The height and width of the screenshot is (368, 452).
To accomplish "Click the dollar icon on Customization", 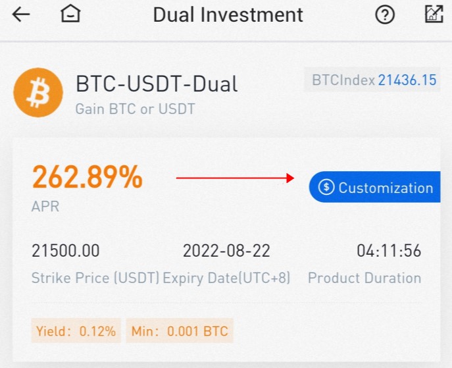I will pyautogui.click(x=326, y=188).
